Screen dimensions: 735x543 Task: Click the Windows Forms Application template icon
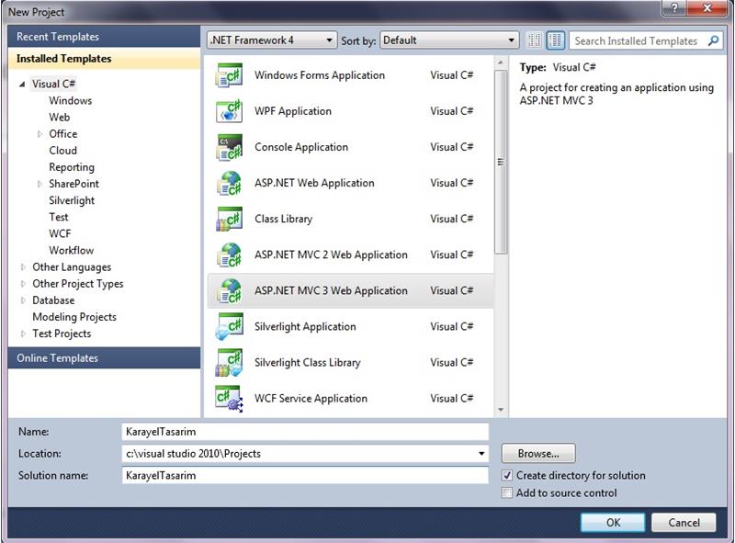pos(229,75)
